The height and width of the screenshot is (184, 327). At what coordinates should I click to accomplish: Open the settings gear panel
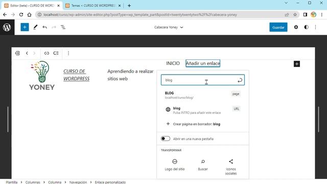[296, 27]
